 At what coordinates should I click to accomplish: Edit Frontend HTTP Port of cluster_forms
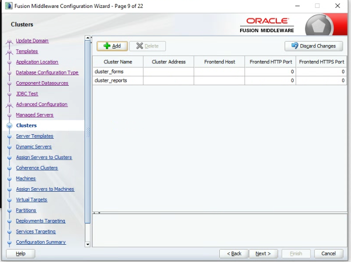point(270,72)
